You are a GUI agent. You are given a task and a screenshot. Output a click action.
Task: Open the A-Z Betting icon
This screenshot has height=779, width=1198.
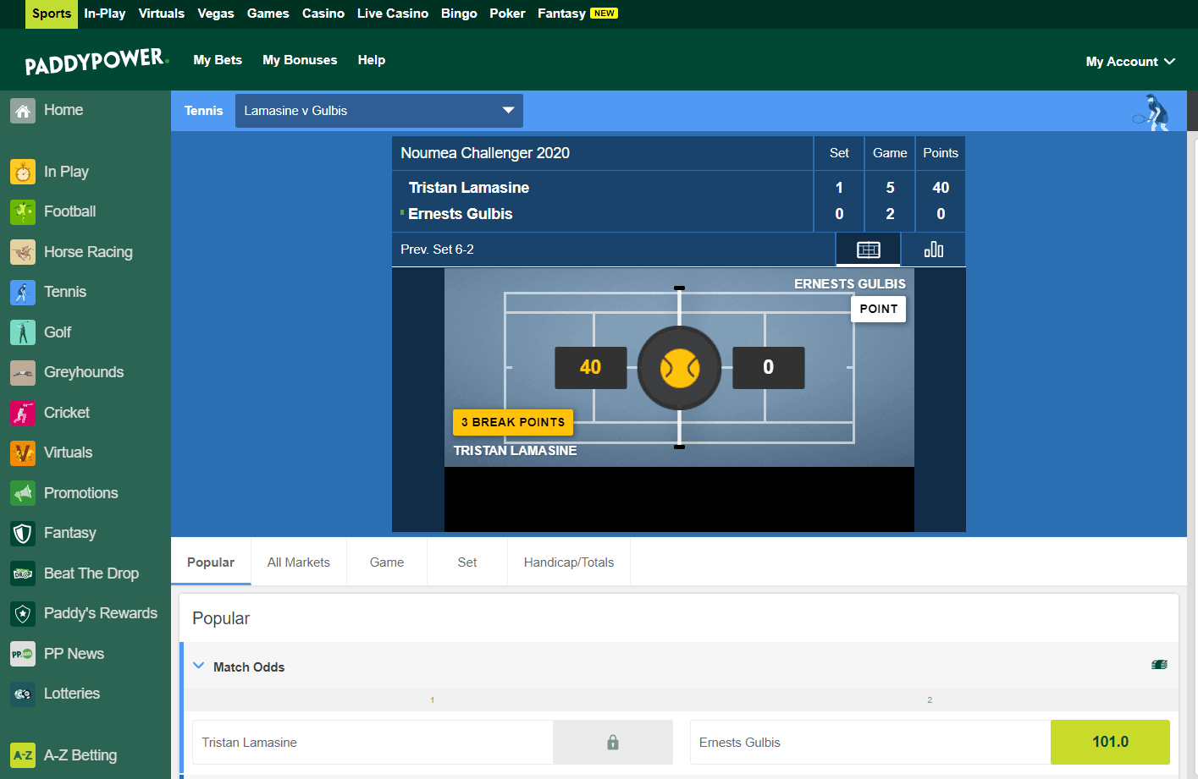[23, 755]
